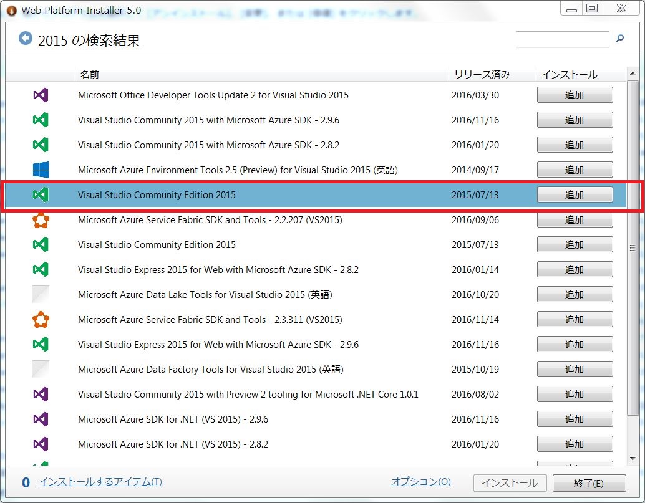Add Microsoft Azure SDK for .NET 2.9.6
This screenshot has height=503, width=645.
click(x=575, y=419)
